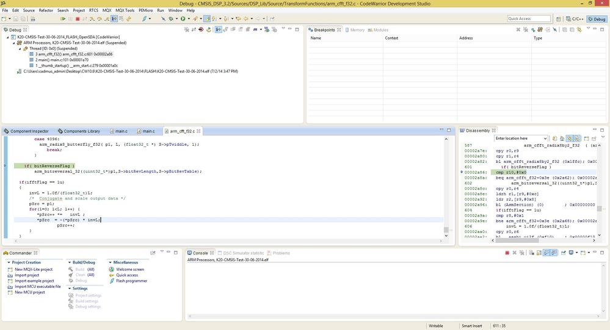The width and height of the screenshot is (610, 330).
Task: Open the Run launch dropdown arrow
Action: 189,19
